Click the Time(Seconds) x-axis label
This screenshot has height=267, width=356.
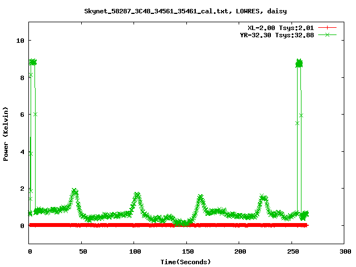click(x=185, y=262)
